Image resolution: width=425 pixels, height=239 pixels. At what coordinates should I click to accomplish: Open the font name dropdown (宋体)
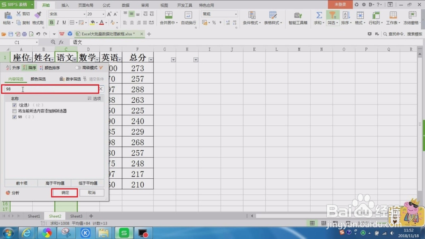pos(84,14)
